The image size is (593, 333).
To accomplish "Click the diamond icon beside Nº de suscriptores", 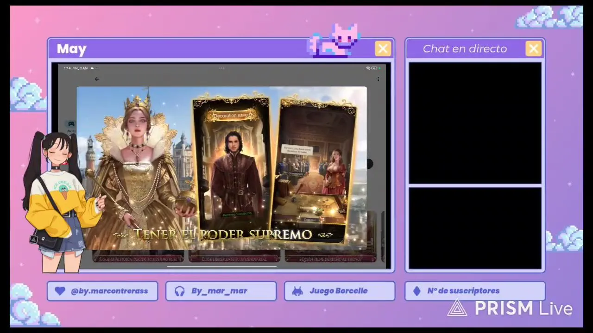I will click(x=416, y=291).
